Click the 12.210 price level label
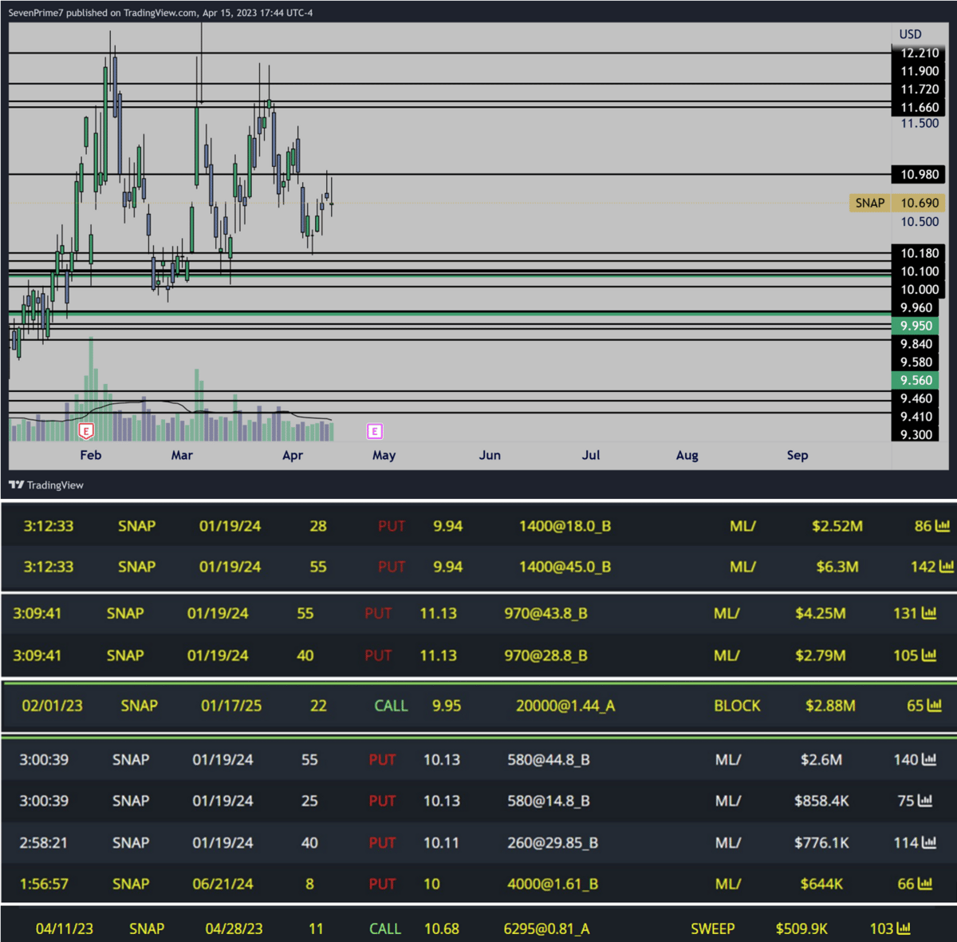Image resolution: width=957 pixels, height=942 pixels. tap(920, 53)
